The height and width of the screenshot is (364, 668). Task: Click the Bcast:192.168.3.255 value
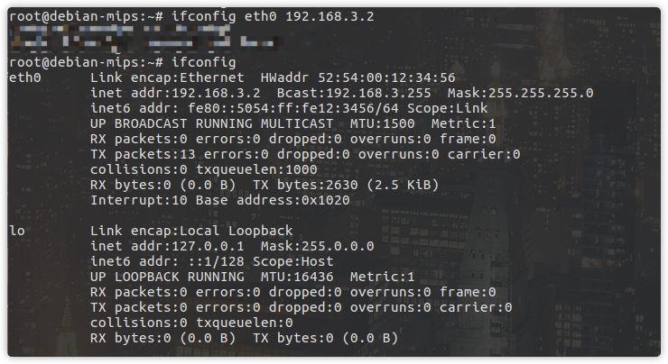pos(354,93)
